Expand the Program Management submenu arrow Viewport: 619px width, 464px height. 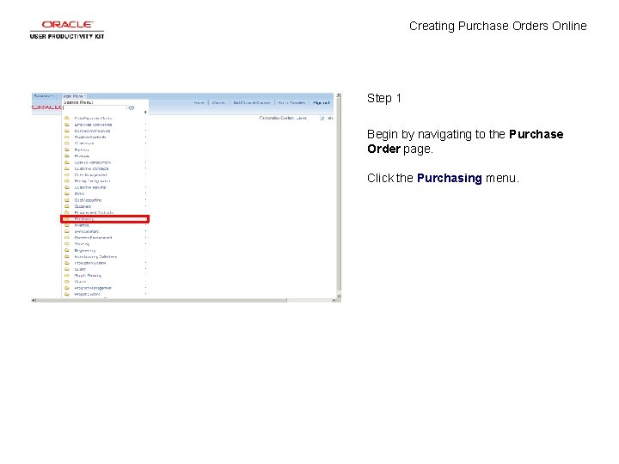(x=145, y=288)
